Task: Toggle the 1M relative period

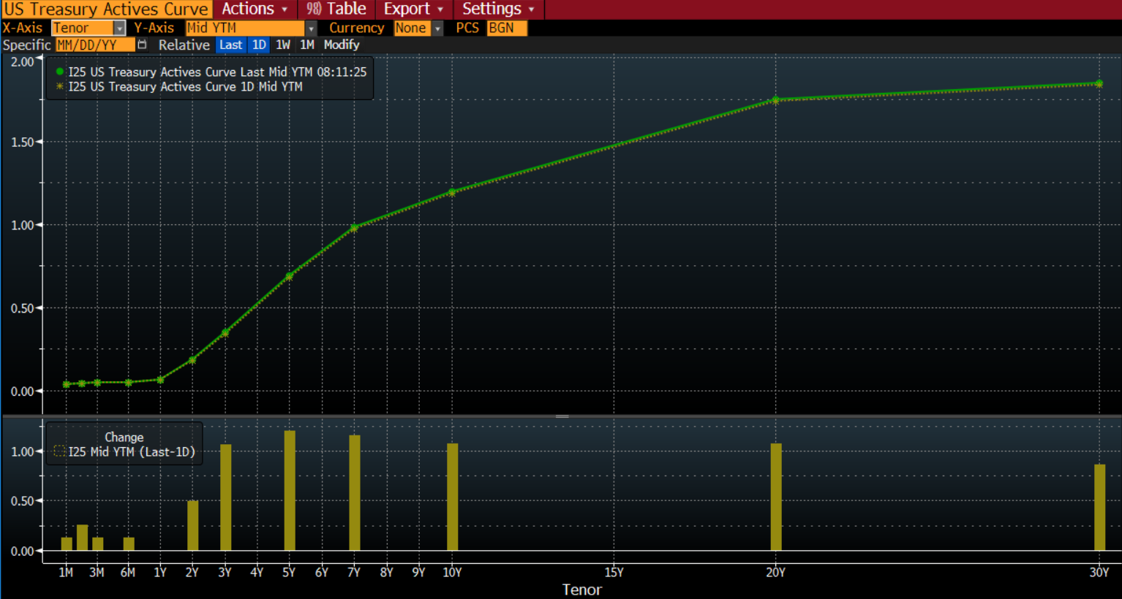Action: 307,45
